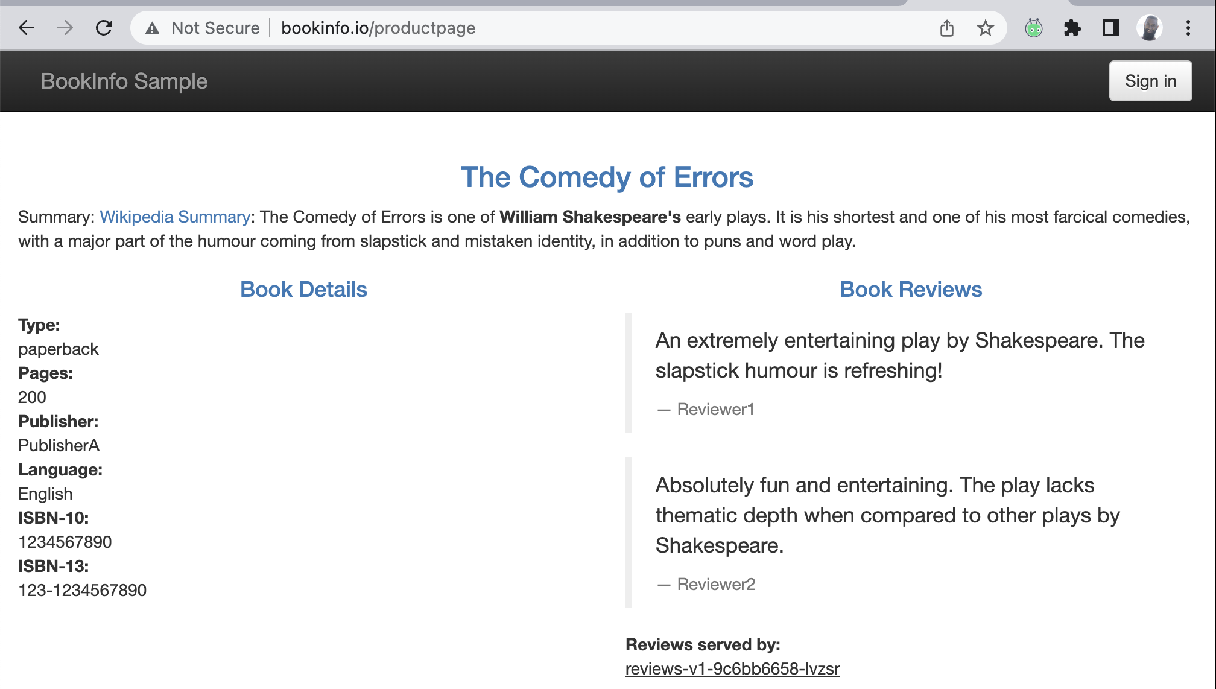This screenshot has height=689, width=1216.
Task: Toggle the browser side panel
Action: 1111,28
